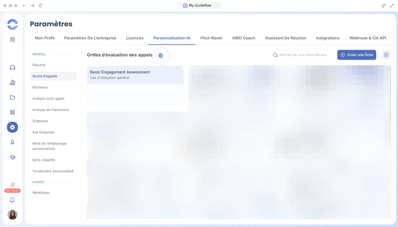
Task: Open Workflows in the Avancé section
Action: click(41, 193)
